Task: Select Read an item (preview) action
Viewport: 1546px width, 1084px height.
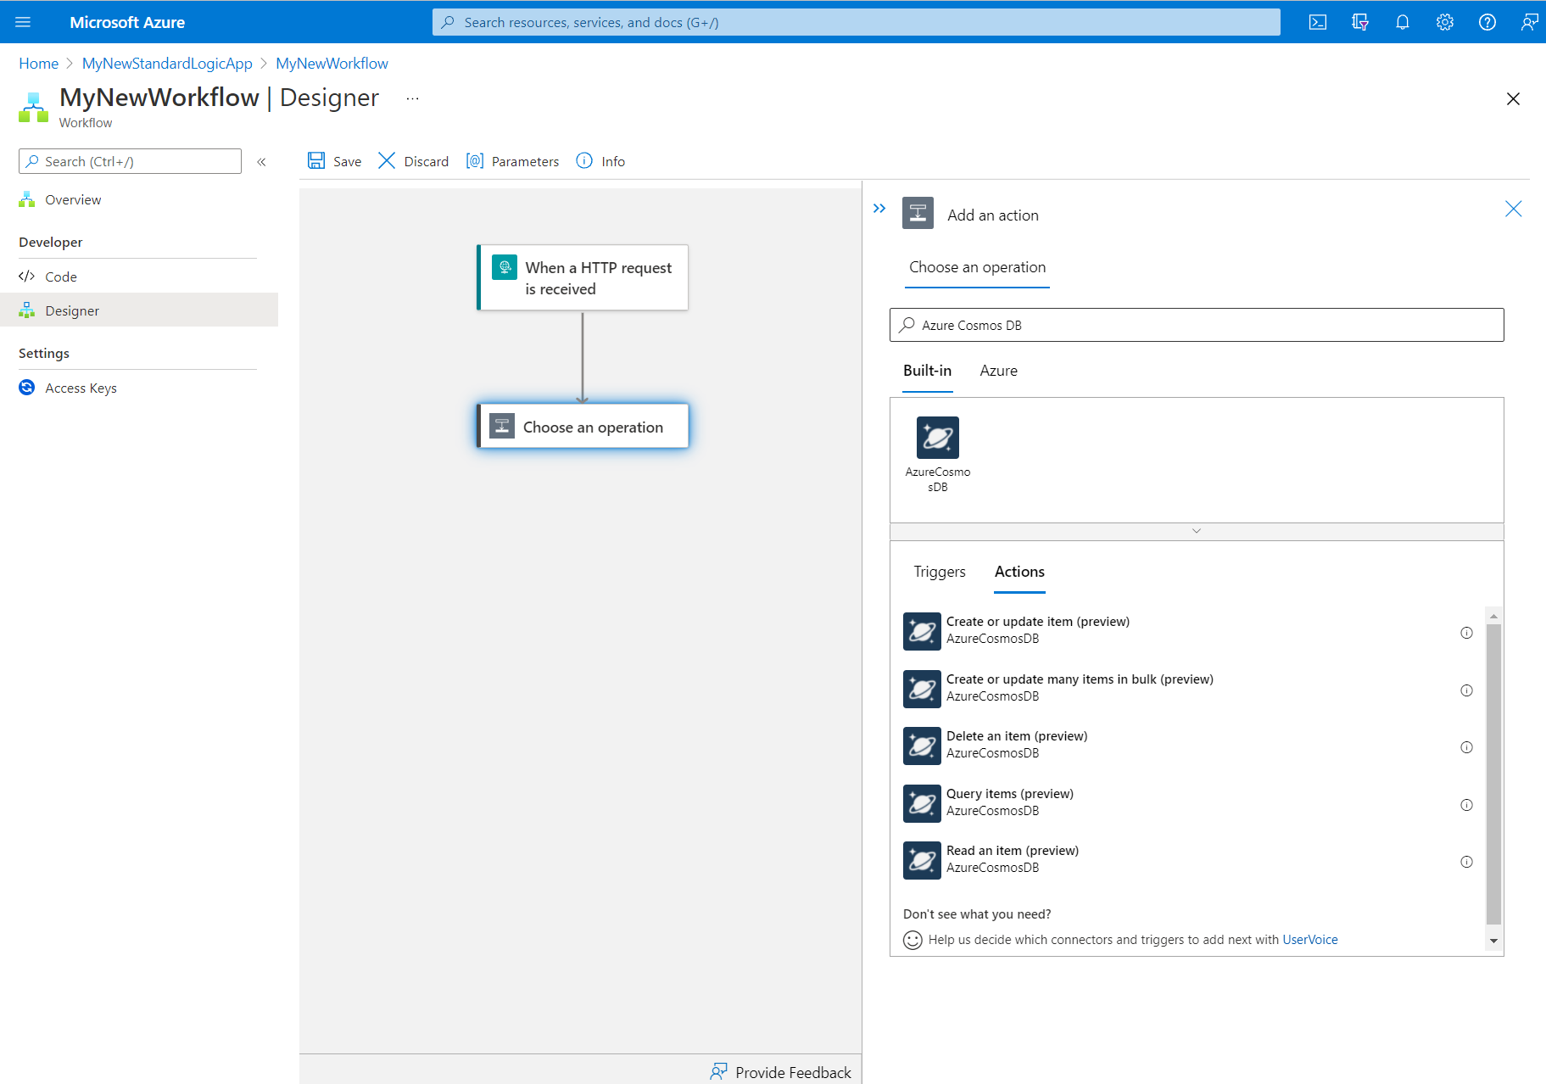Action: (x=1188, y=859)
